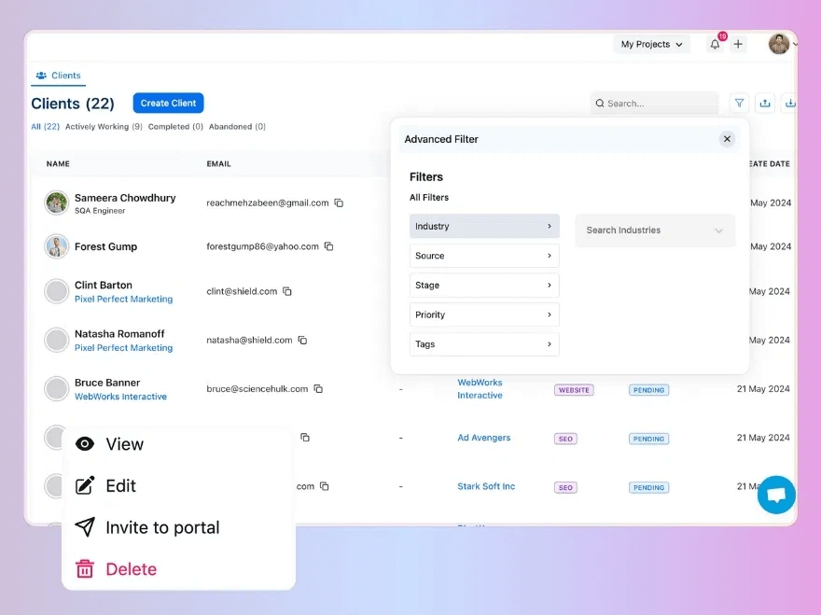
Task: Expand the Stage filter
Action: 484,285
